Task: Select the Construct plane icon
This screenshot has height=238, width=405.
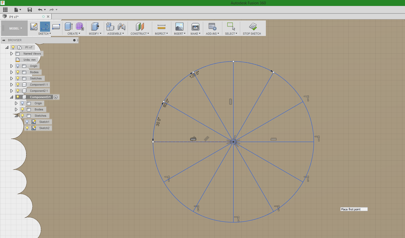Action: [x=140, y=26]
